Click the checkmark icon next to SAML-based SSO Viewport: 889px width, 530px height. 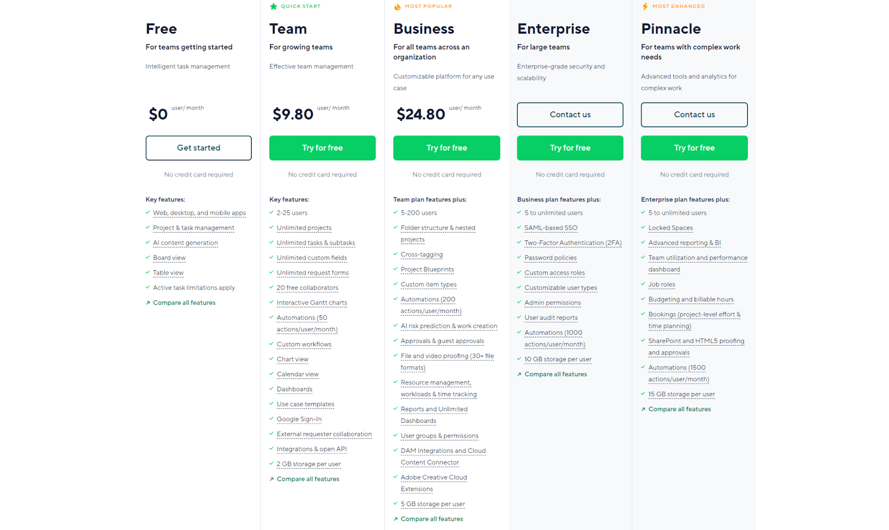[x=520, y=228]
